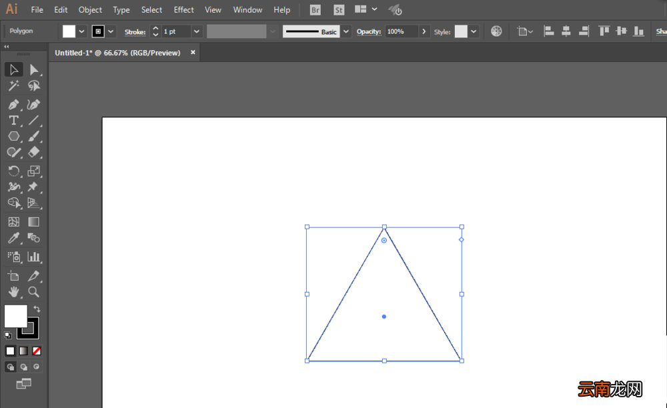Open the fill color dropdown arrow
This screenshot has width=667, height=408.
point(81,31)
